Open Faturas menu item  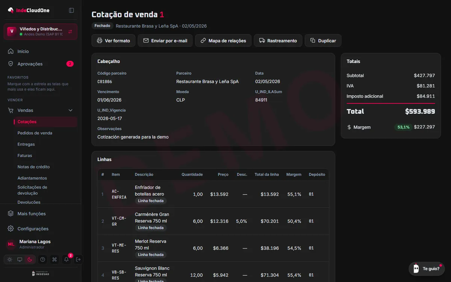[x=25, y=156]
